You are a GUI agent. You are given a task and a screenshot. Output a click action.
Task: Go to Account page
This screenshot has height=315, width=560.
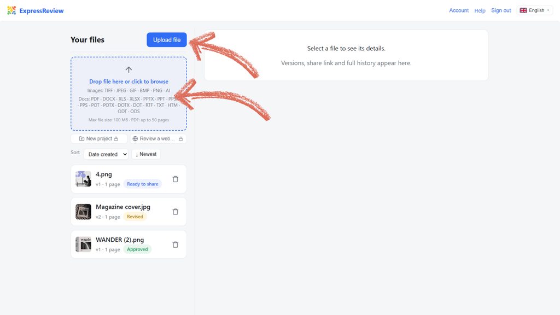[459, 10]
